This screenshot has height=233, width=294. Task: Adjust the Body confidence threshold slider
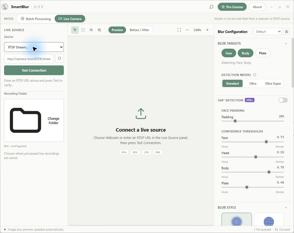pyautogui.click(x=253, y=172)
